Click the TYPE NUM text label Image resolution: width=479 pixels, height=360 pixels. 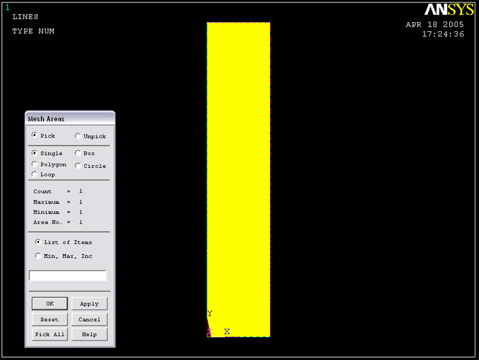(34, 31)
